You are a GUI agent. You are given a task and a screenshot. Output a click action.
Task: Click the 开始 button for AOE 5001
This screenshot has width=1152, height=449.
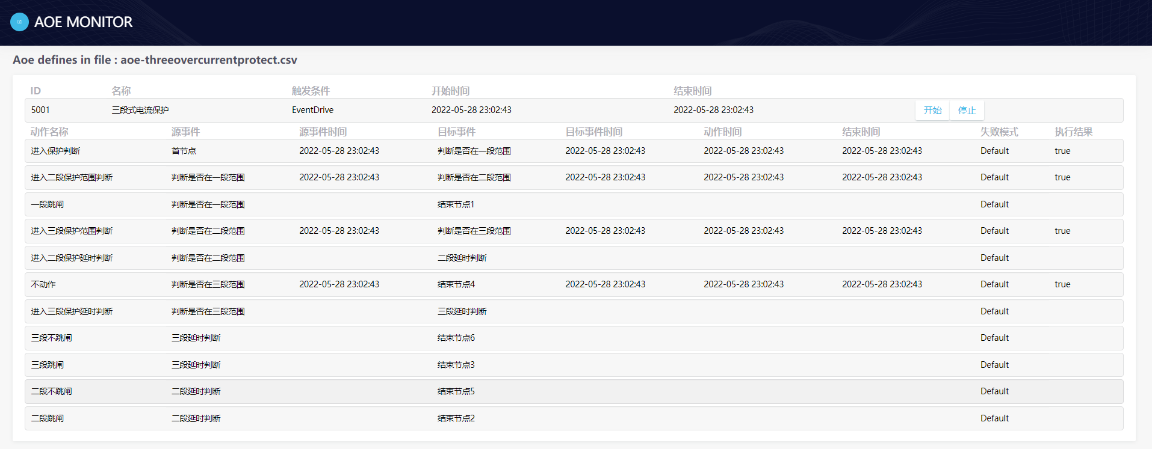932,110
